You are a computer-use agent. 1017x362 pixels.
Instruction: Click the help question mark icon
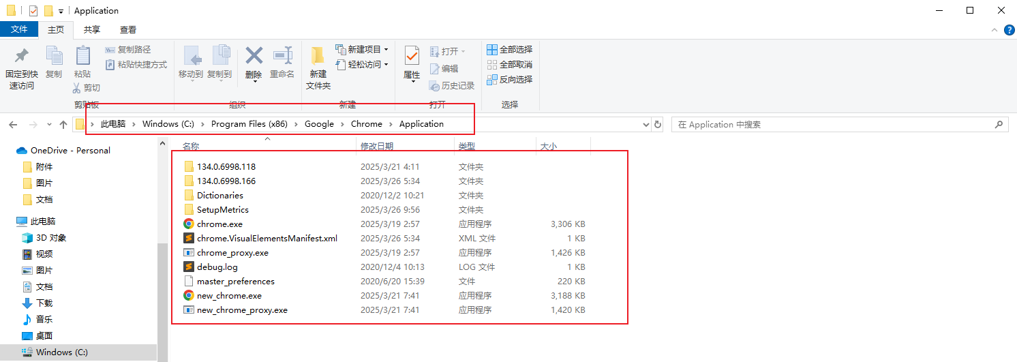[1010, 30]
